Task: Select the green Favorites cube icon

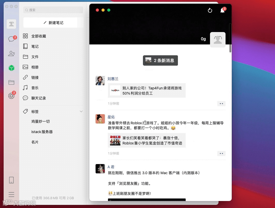Action: pyautogui.click(x=11, y=68)
